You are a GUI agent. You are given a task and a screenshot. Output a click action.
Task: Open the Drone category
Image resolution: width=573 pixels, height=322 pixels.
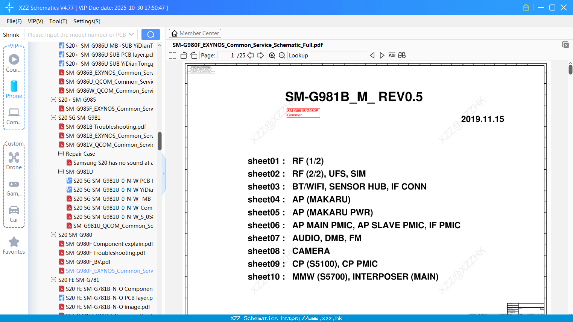(14, 161)
